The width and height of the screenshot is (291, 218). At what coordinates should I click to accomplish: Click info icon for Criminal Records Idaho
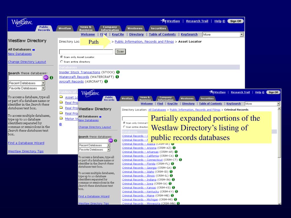(x=171, y=172)
